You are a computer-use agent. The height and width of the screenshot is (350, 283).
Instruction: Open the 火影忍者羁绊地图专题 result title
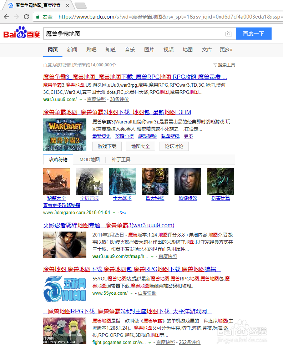coord(109,225)
